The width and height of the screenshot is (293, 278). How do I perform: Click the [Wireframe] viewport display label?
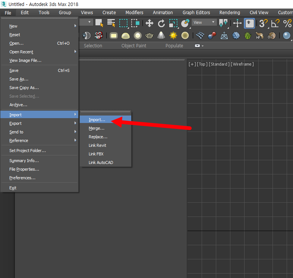[x=242, y=64]
